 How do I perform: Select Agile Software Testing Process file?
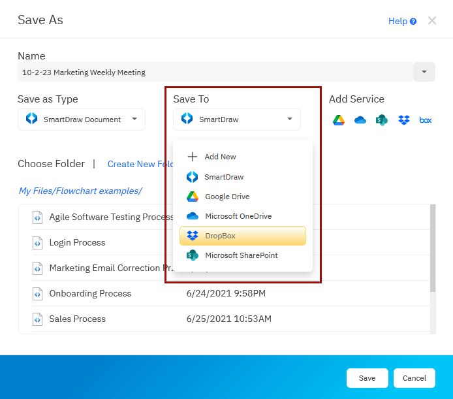pyautogui.click(x=112, y=217)
